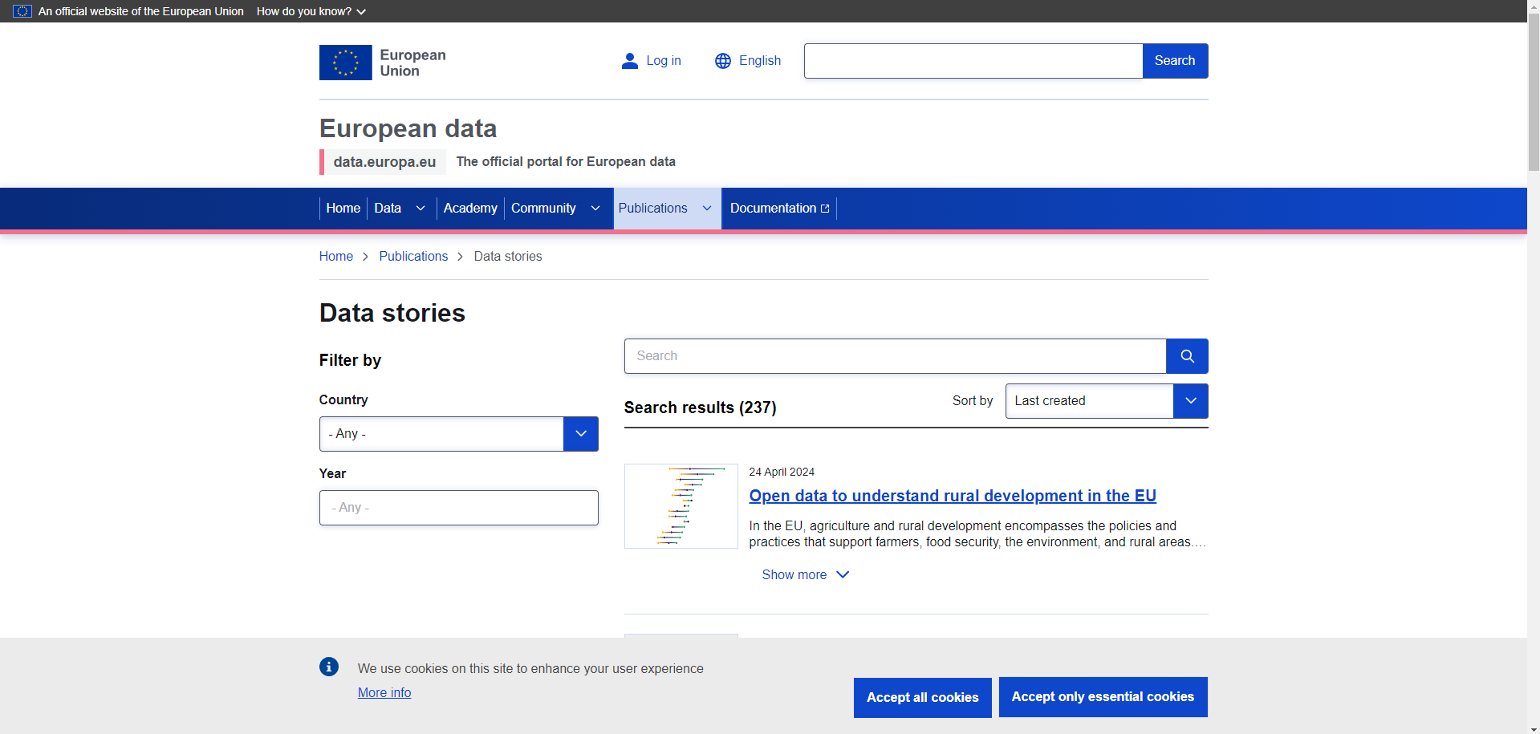
Task: Expand 'Show more' under rural development story
Action: [806, 575]
